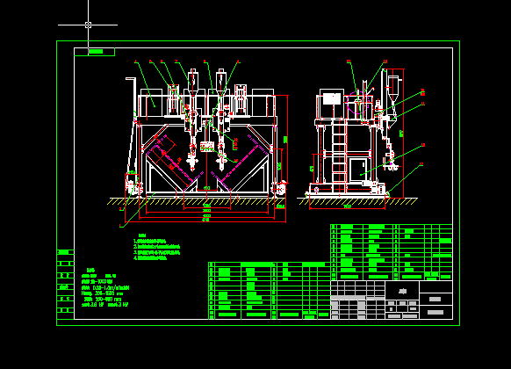Select the width dimension below the side view

348,206
